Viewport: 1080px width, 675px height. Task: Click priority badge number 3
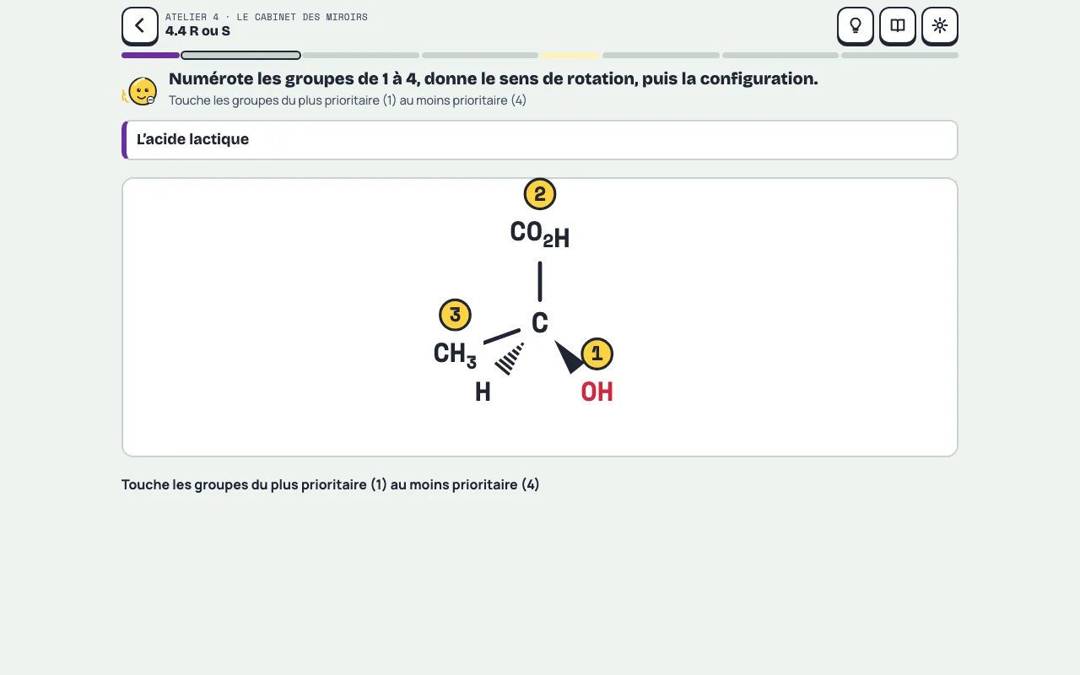tap(456, 316)
